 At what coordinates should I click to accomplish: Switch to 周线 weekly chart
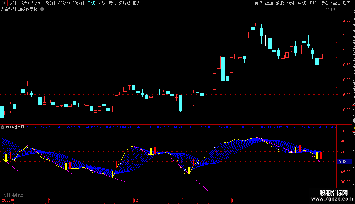[x=102, y=3]
